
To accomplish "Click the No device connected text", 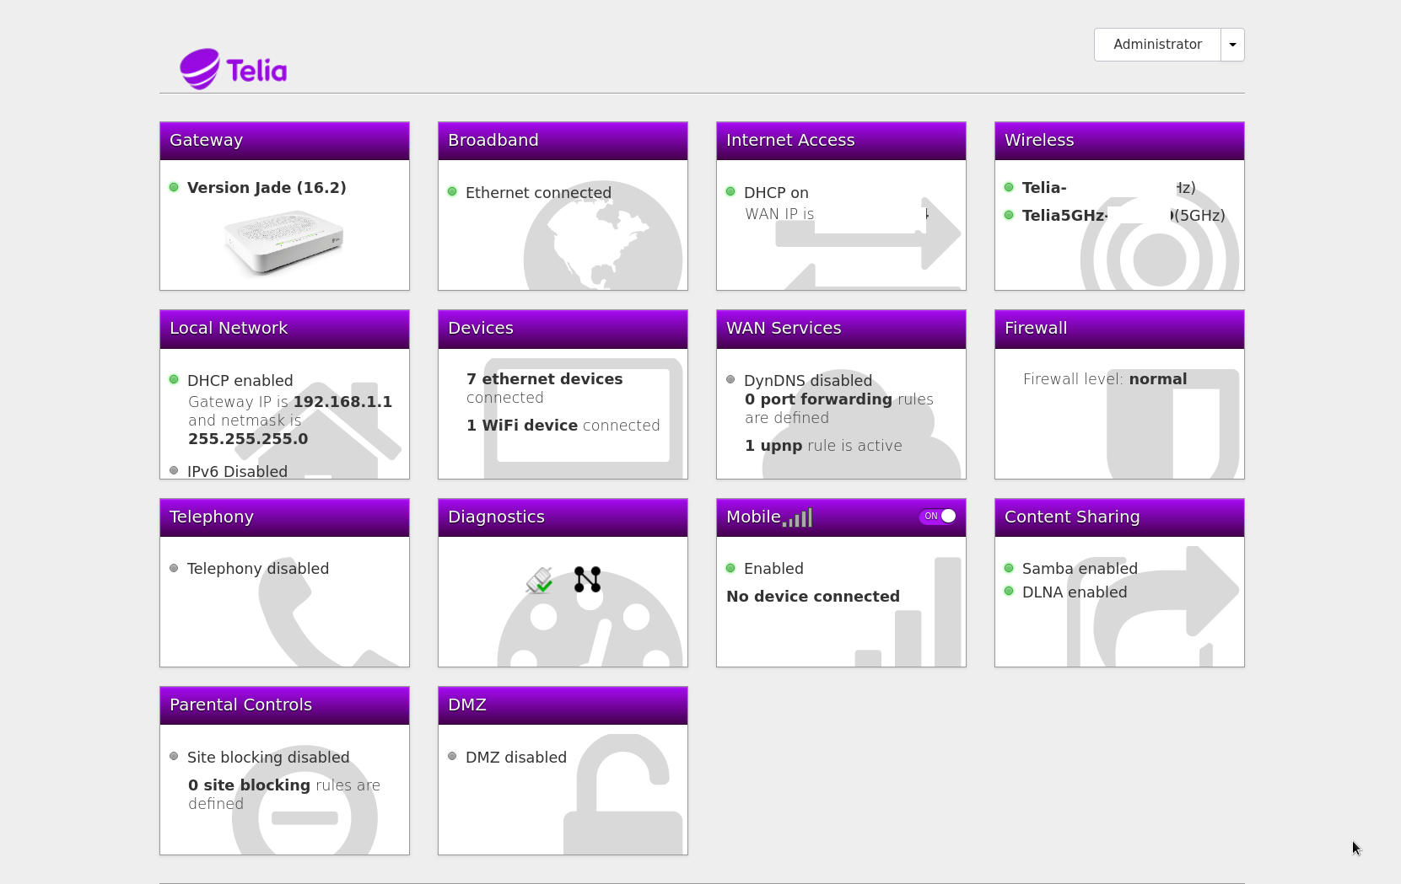I will (x=813, y=597).
